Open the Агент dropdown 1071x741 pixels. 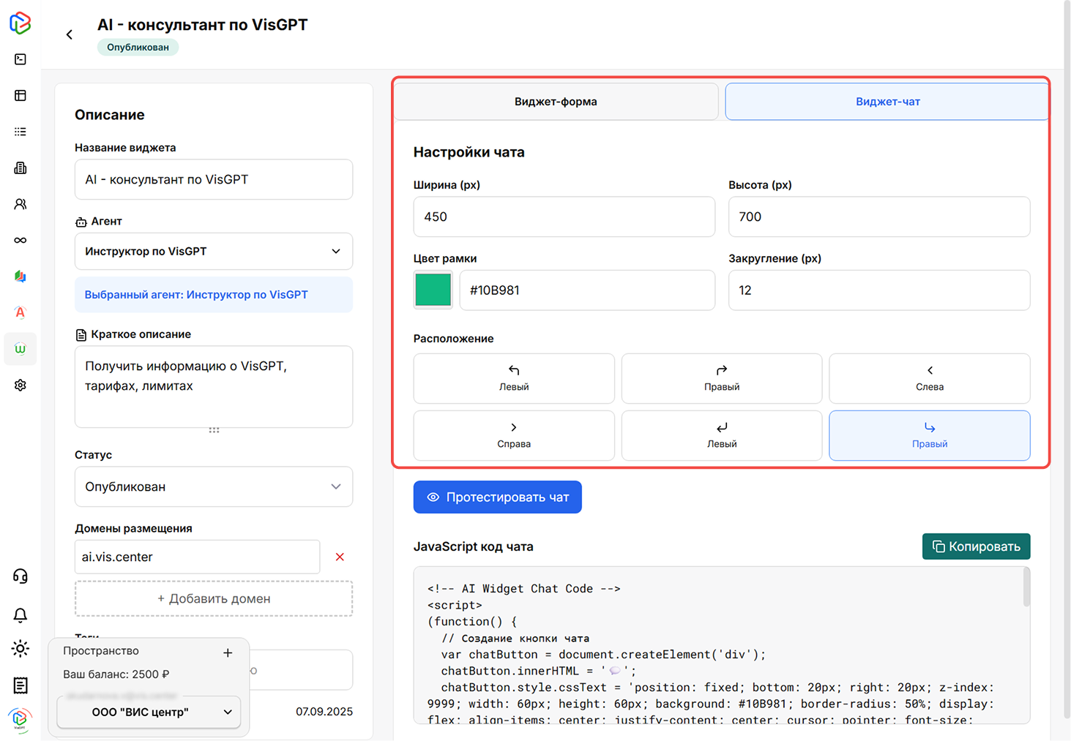(213, 252)
